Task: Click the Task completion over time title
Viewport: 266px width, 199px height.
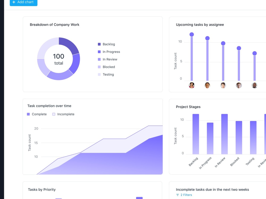Action: 49,106
